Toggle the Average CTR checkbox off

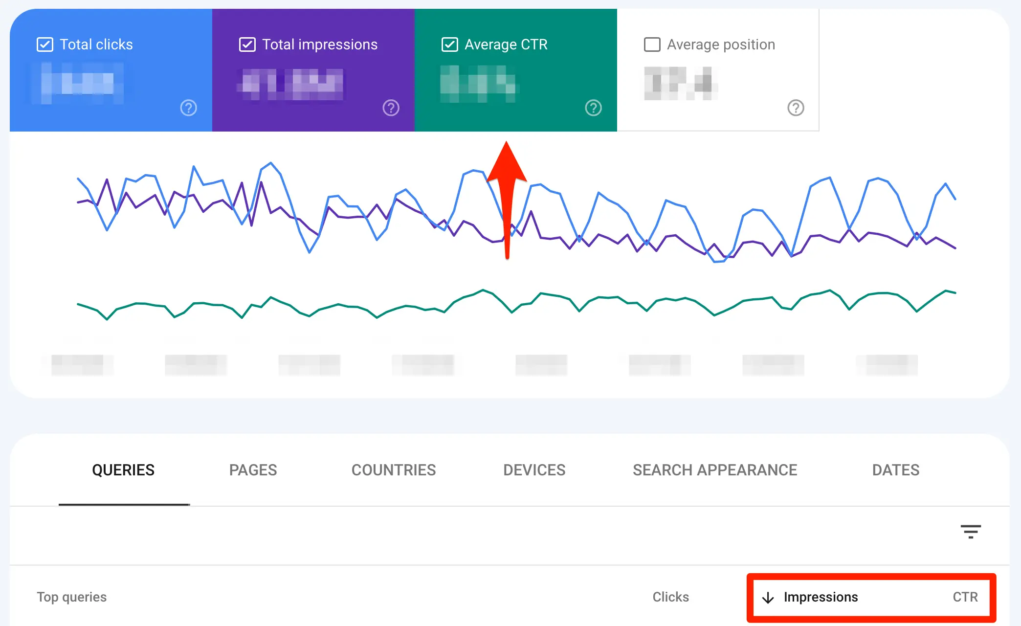click(x=450, y=45)
